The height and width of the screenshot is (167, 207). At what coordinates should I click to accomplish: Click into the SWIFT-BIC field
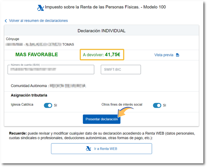121,69
